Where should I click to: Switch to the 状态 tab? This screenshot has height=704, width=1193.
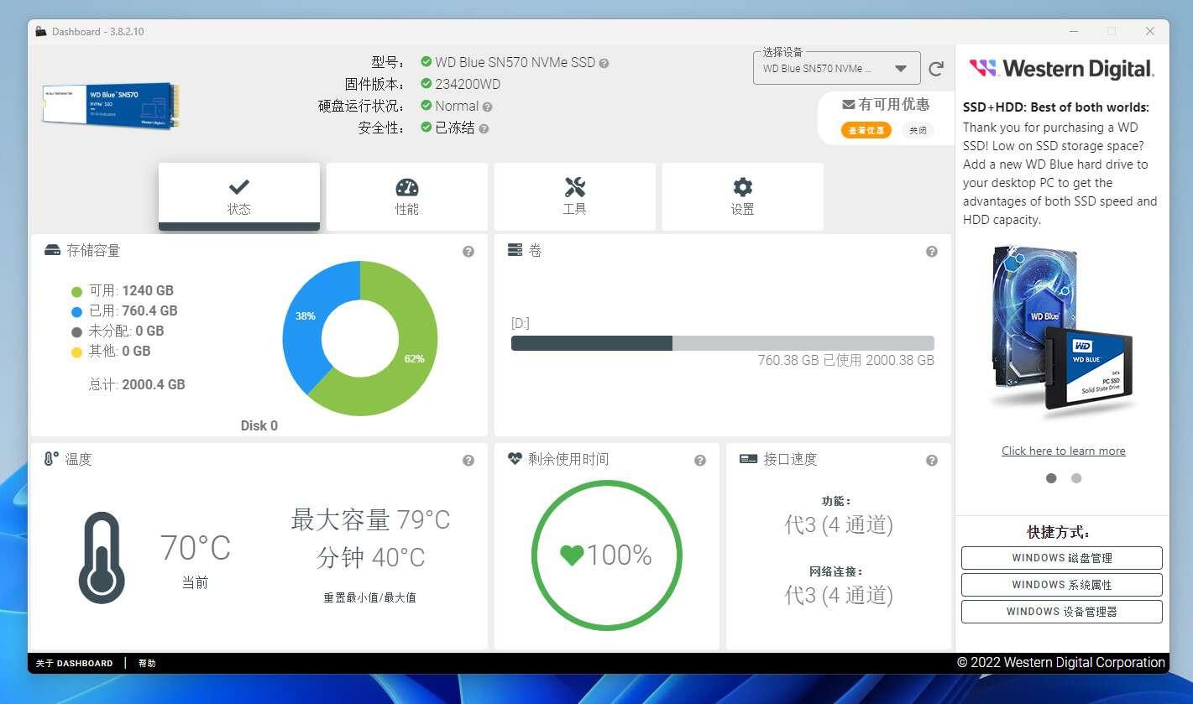click(239, 196)
